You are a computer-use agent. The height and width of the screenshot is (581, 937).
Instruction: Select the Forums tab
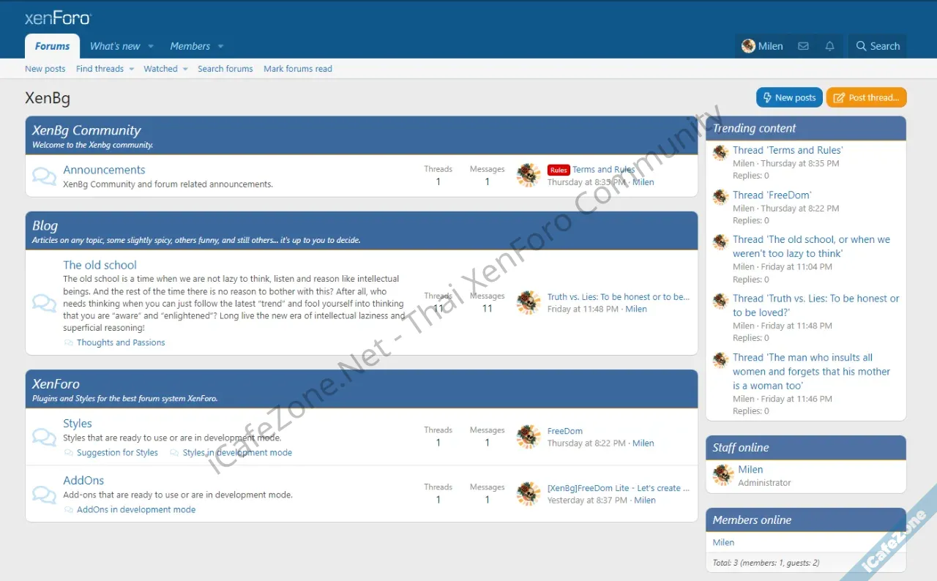click(52, 46)
